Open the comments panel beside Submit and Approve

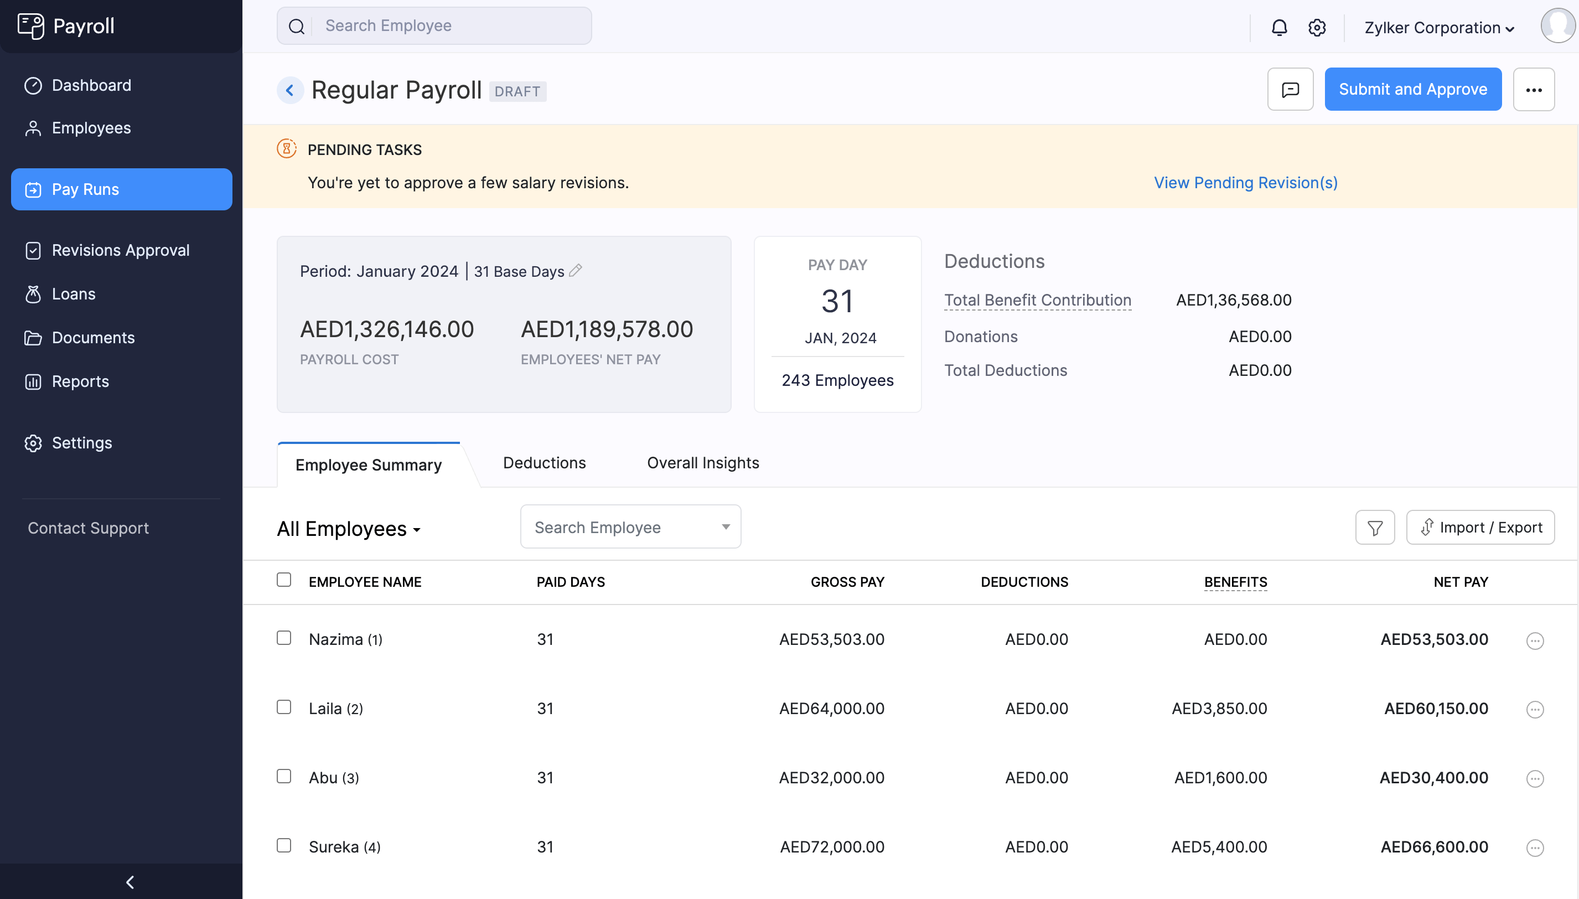pos(1290,89)
